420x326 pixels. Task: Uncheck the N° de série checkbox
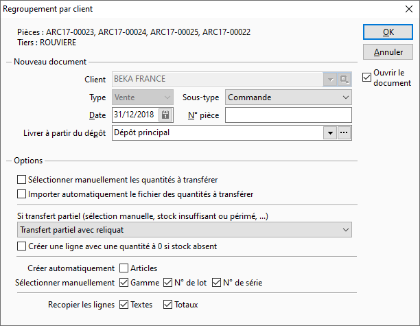(x=216, y=283)
